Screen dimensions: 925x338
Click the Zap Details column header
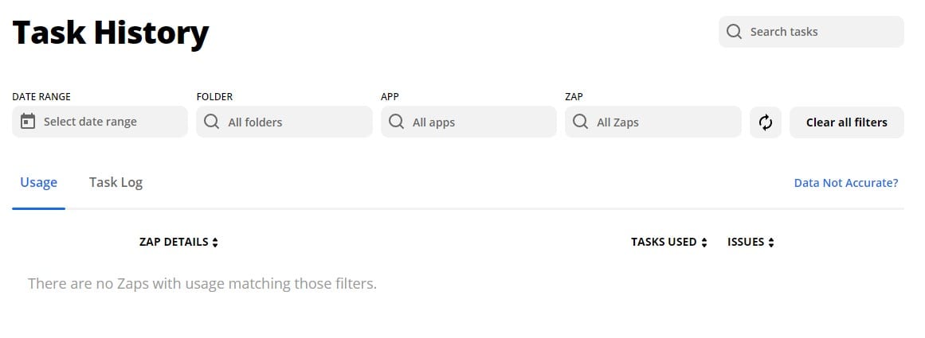tap(174, 242)
